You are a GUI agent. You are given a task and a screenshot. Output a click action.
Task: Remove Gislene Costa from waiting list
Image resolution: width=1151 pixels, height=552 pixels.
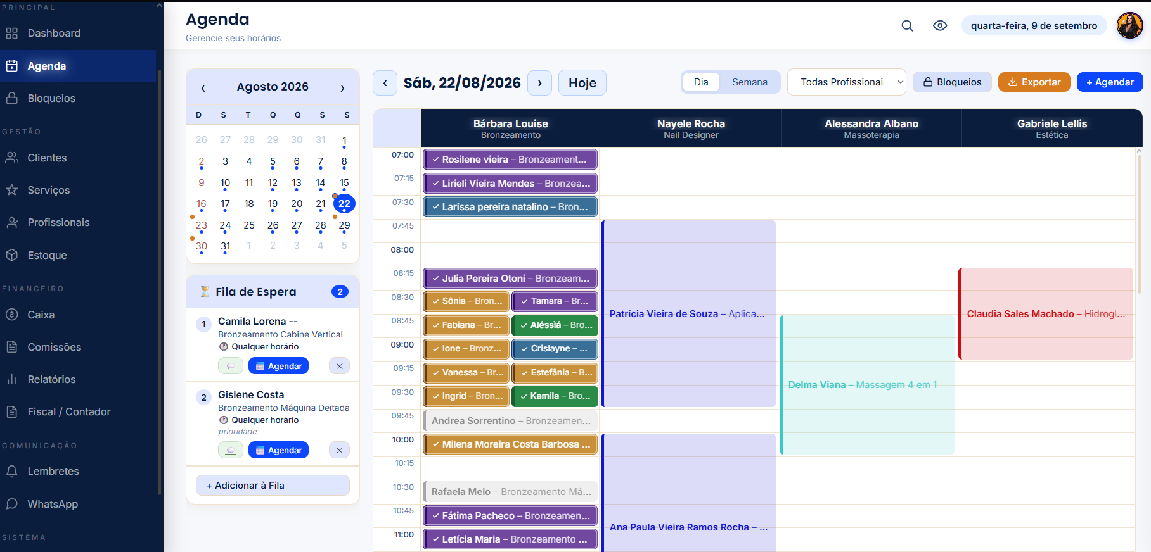(x=340, y=450)
